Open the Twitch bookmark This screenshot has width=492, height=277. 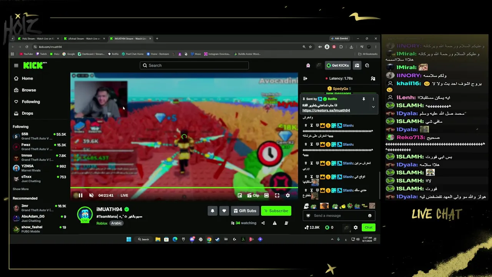(42, 54)
